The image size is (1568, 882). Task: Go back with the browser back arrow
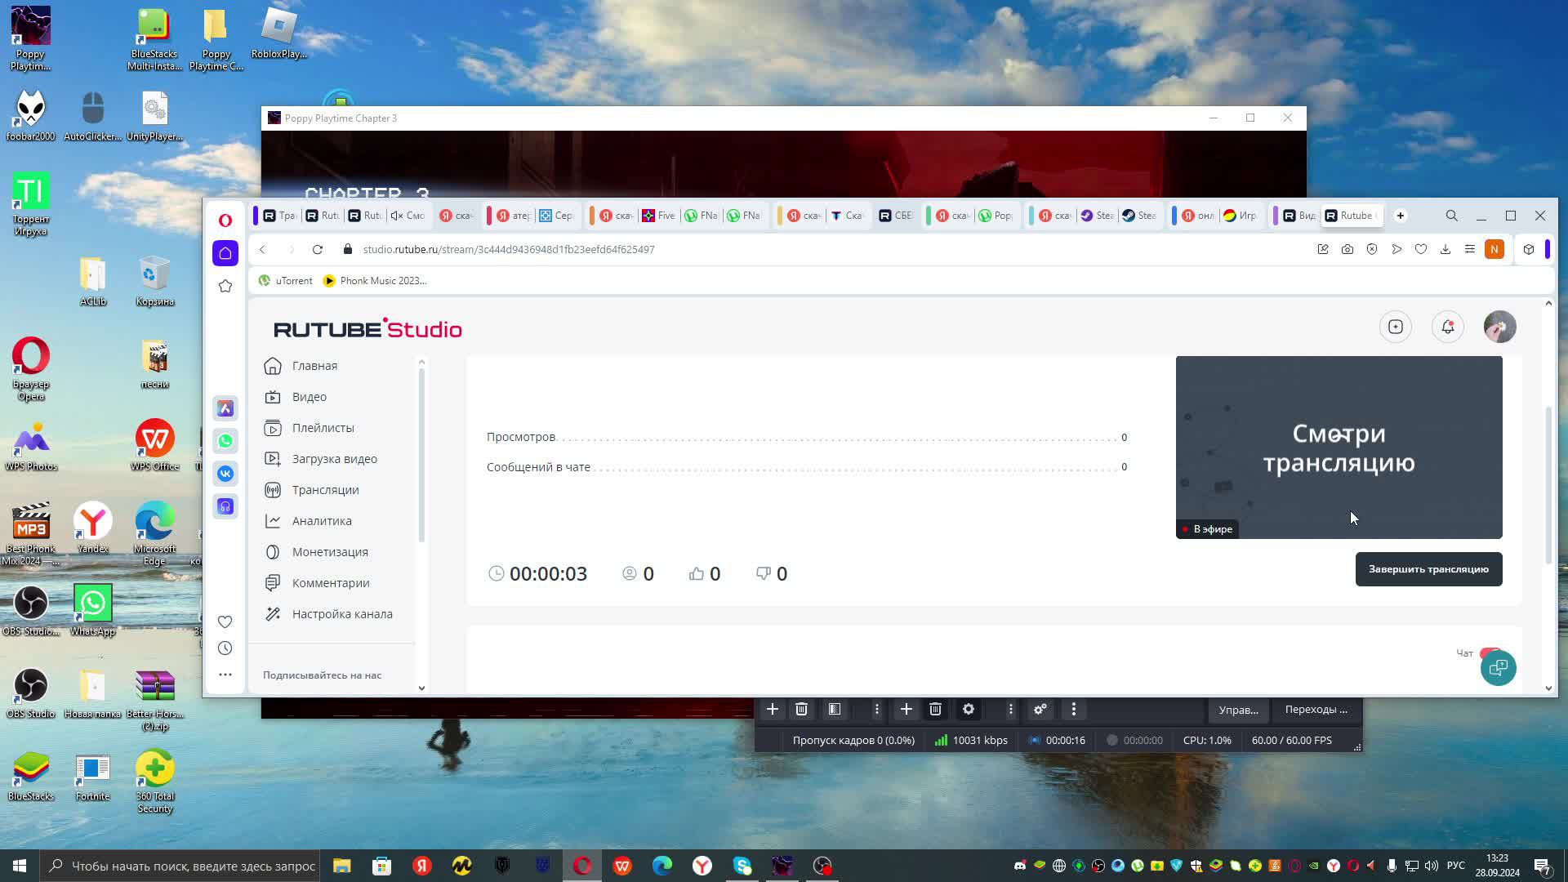tap(262, 249)
